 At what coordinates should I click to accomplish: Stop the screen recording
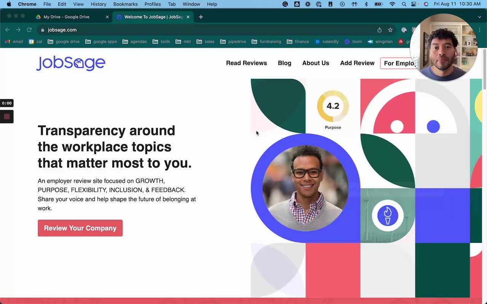(7, 117)
